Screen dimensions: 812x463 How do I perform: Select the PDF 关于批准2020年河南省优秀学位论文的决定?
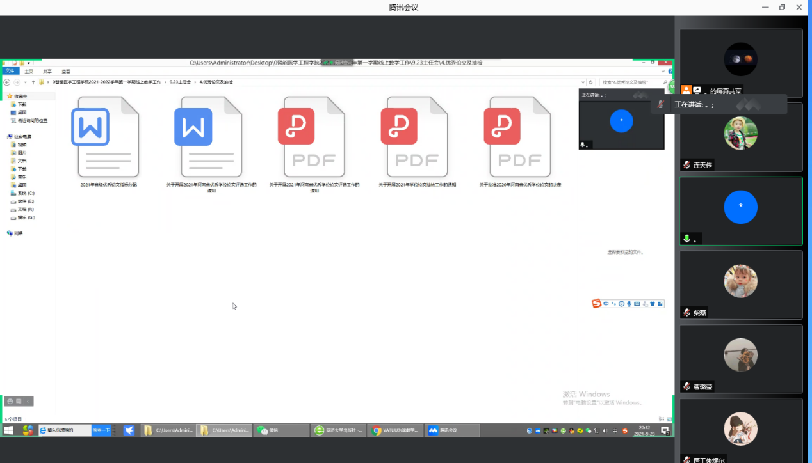520,138
